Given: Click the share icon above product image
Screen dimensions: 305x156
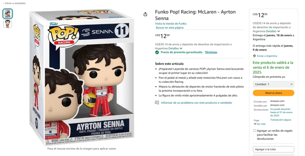Looking at the screenshot, I should tap(145, 14).
